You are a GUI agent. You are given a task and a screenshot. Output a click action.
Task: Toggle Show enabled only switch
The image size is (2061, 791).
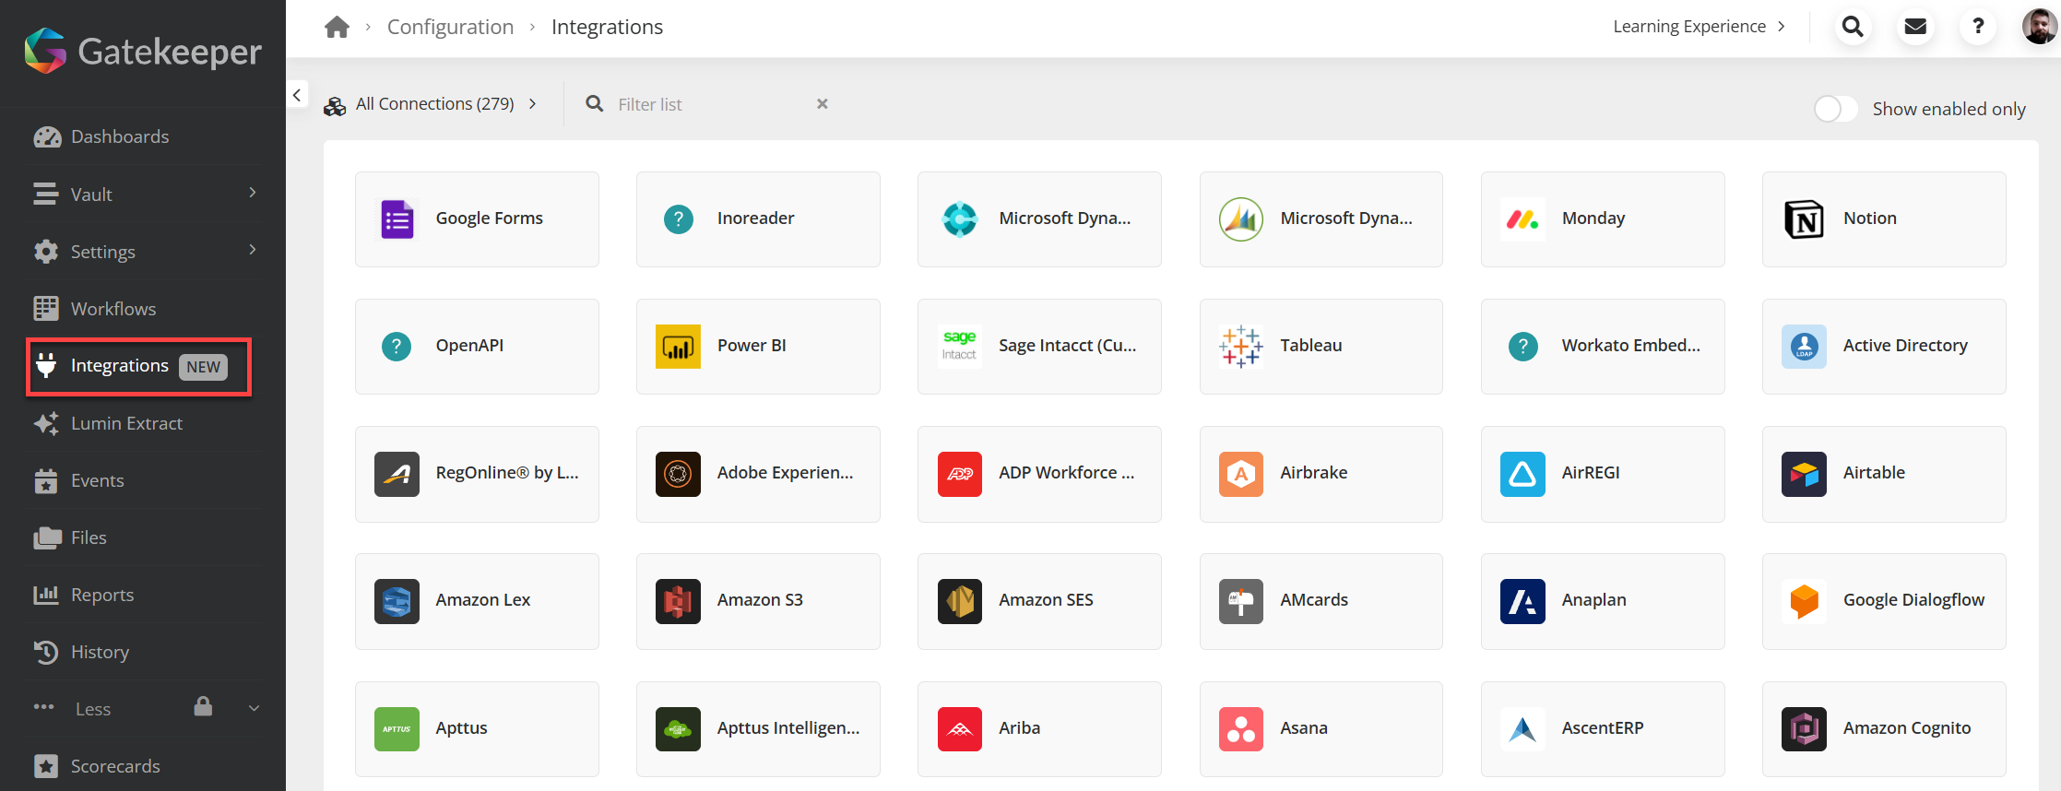point(1835,109)
